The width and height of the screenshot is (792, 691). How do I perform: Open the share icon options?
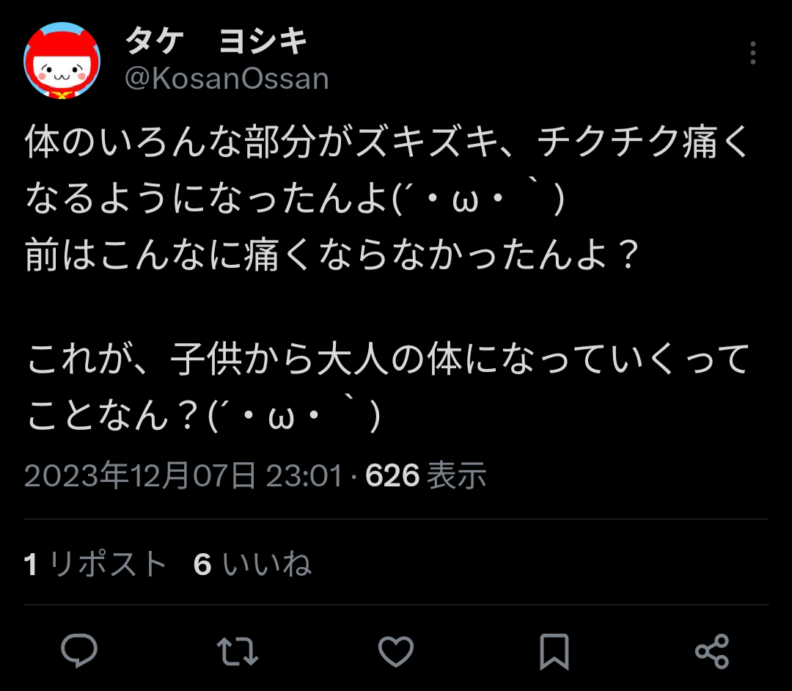(x=712, y=651)
